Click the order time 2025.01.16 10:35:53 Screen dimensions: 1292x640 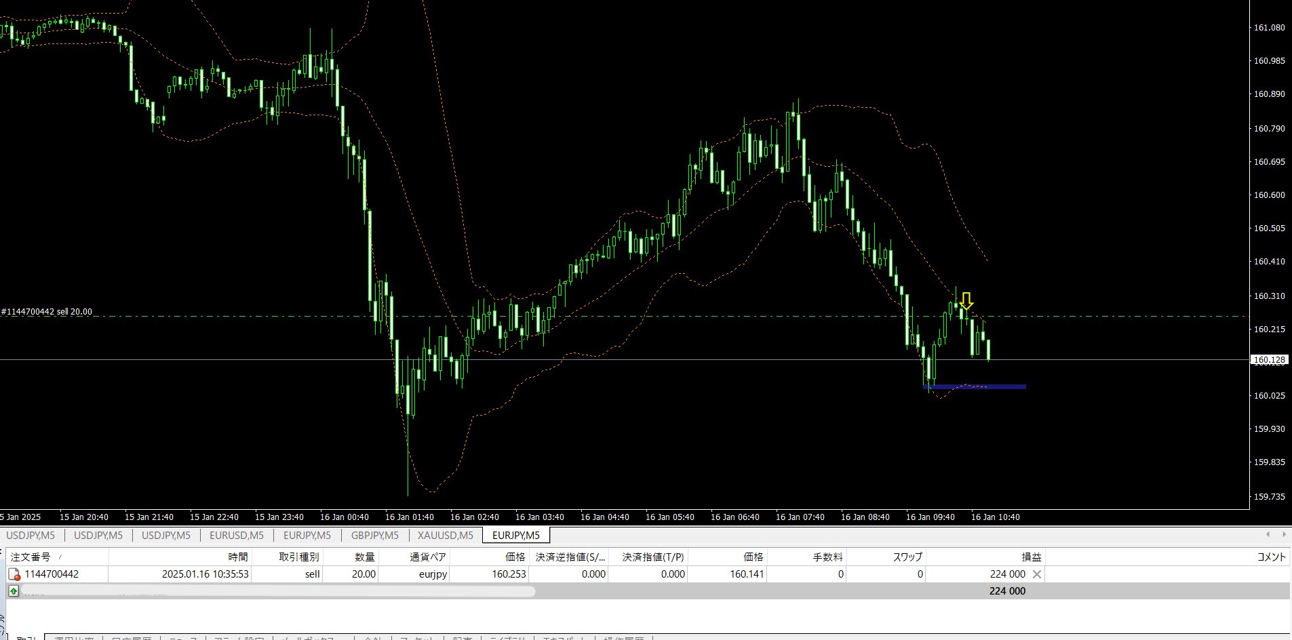point(205,574)
